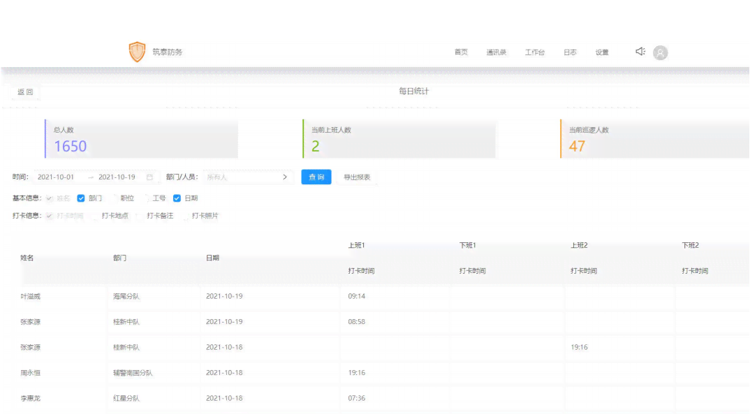Viewport: 750px width, 414px height.
Task: Click start date 2021-10-01 field
Action: (56, 177)
